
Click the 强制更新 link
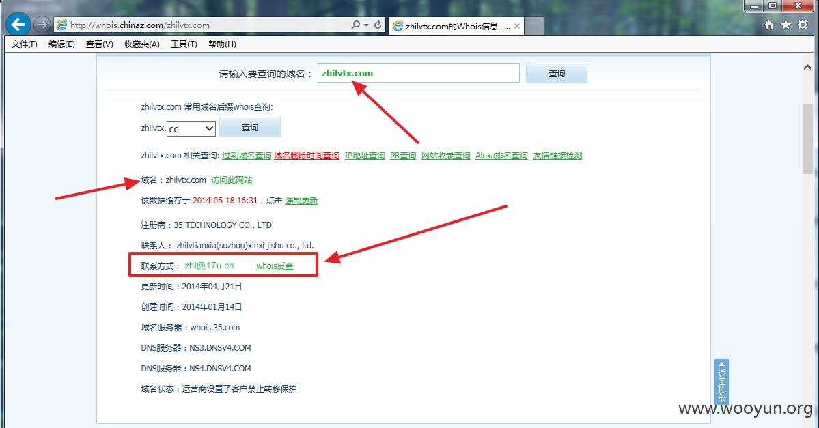[301, 201]
